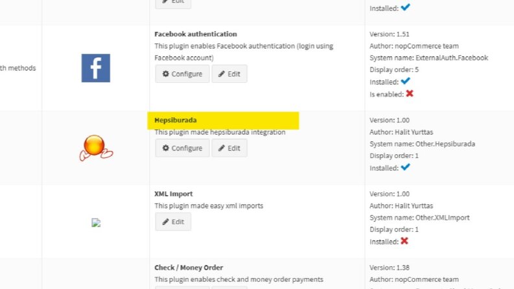The image size is (514, 289).
Task: Click the Check / Money Order plugin title
Action: click(189, 268)
